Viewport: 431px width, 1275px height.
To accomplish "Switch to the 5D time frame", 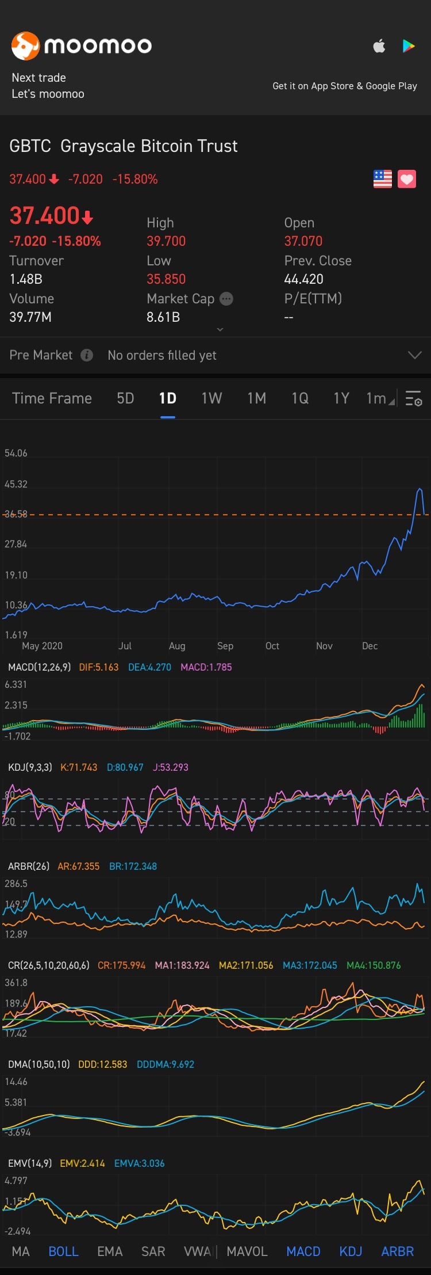I will [x=125, y=398].
